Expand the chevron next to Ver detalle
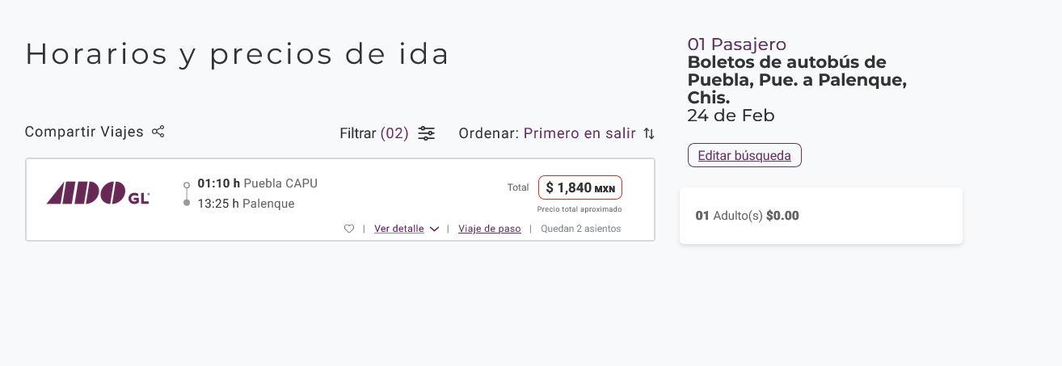Screen dimensions: 1062x366 tap(435, 229)
